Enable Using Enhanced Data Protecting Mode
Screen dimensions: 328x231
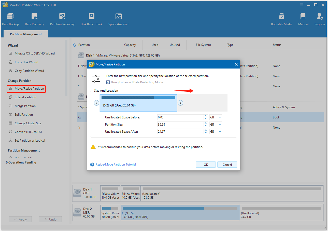click(108, 82)
